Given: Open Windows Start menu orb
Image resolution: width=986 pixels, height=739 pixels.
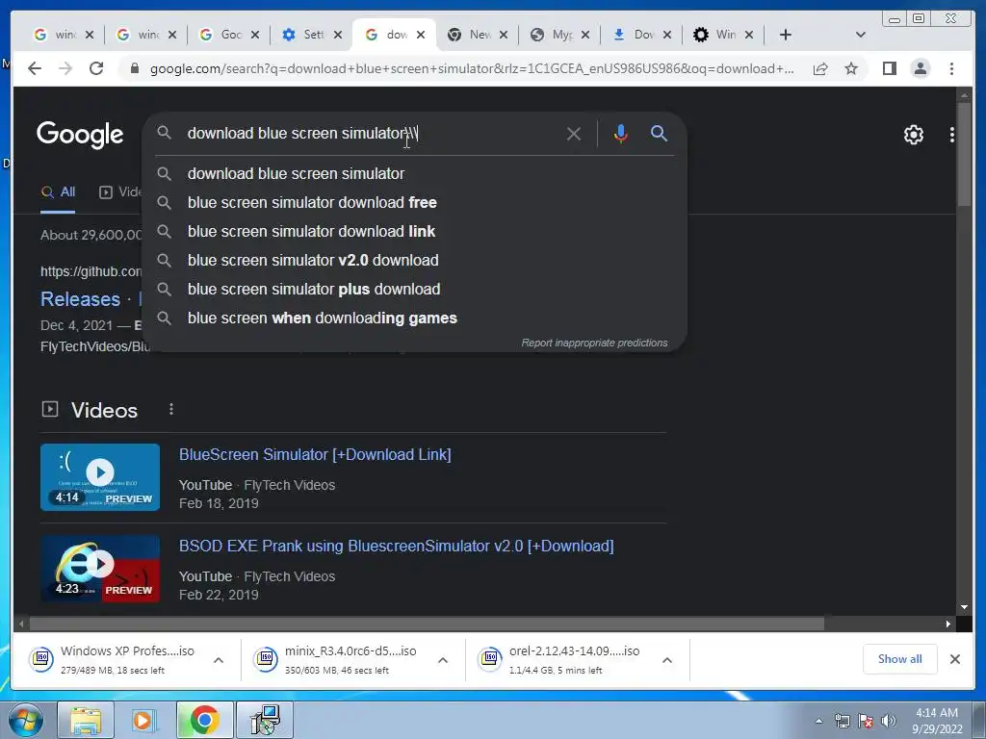Looking at the screenshot, I should coord(26,720).
